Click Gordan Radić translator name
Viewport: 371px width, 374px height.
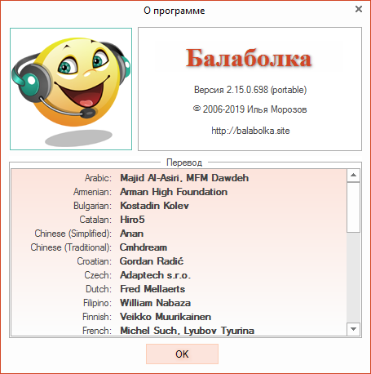(x=152, y=261)
